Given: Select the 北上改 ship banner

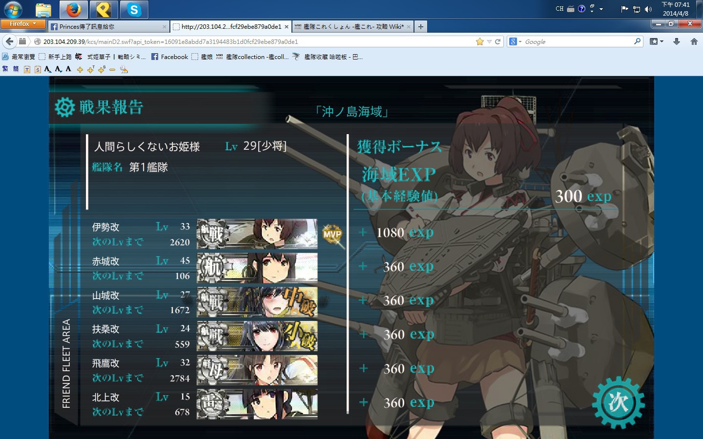Looking at the screenshot, I should 257,404.
